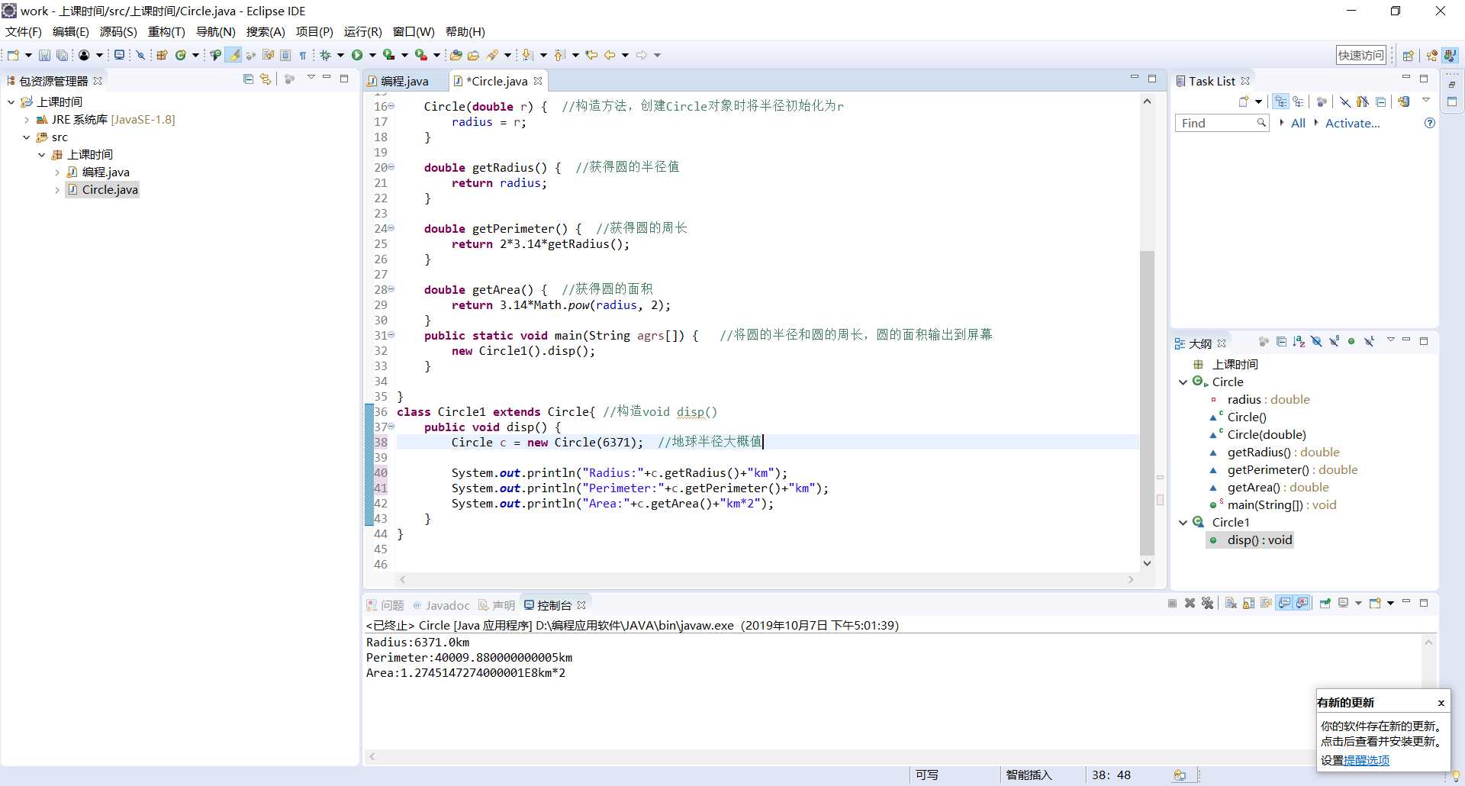Click the Clear Console icon

pyautogui.click(x=1231, y=604)
